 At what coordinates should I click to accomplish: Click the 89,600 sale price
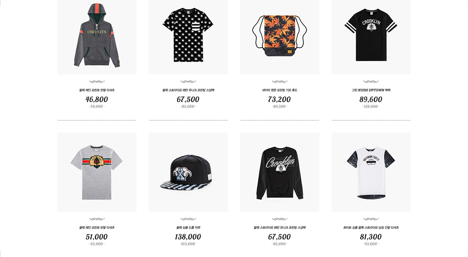tap(371, 99)
